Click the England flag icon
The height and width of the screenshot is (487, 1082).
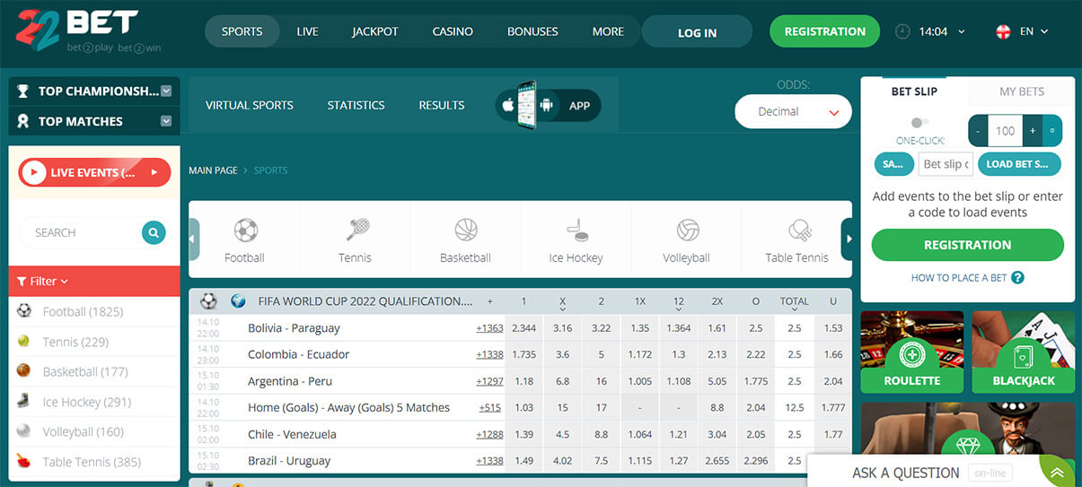[1004, 31]
